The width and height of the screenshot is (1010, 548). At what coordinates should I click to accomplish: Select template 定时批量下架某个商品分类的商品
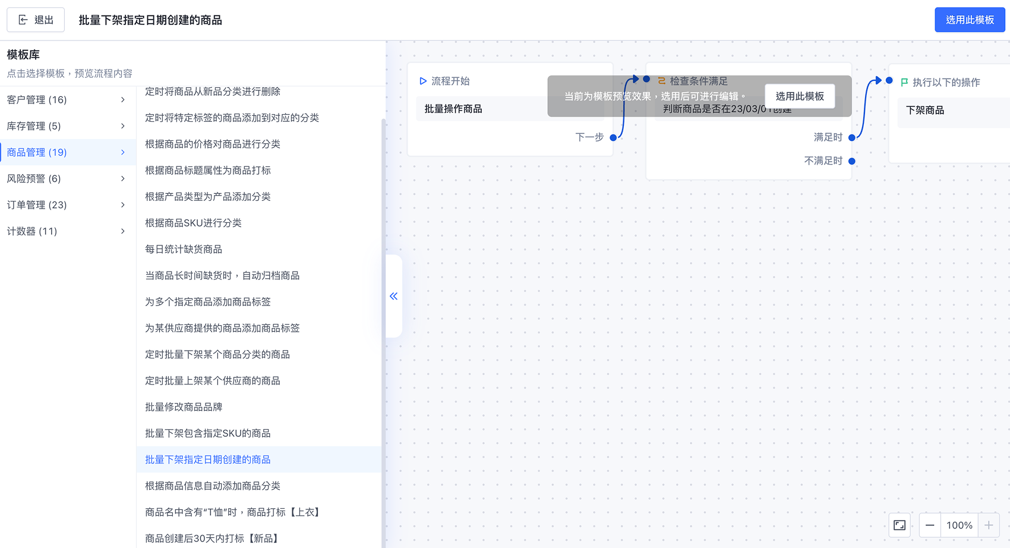point(259,354)
